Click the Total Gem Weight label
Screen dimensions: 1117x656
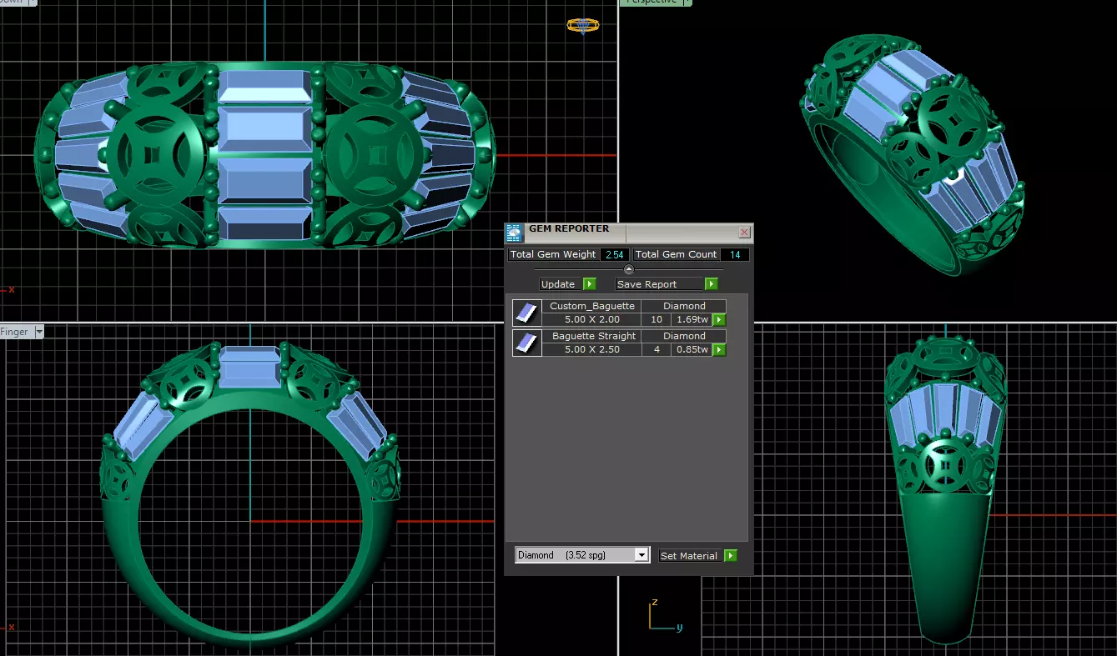553,254
